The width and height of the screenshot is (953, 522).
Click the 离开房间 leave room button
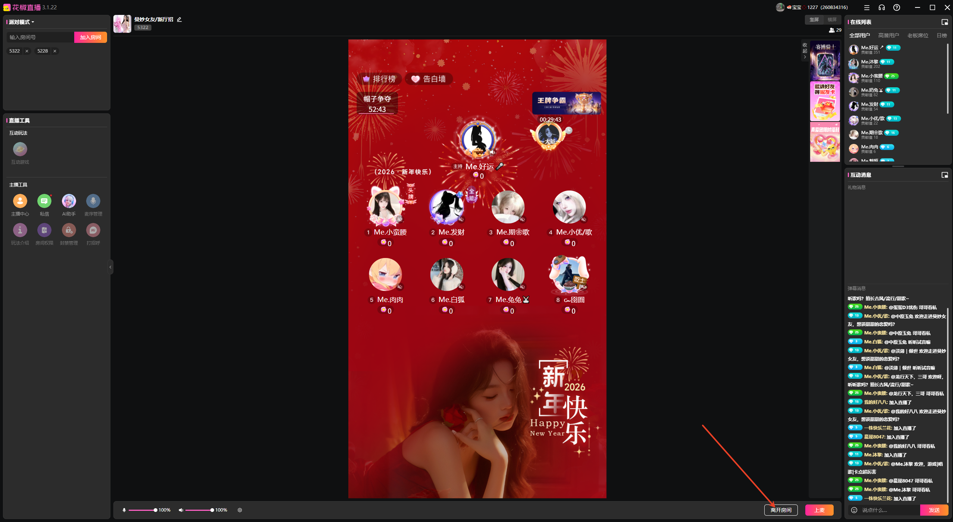pos(781,510)
